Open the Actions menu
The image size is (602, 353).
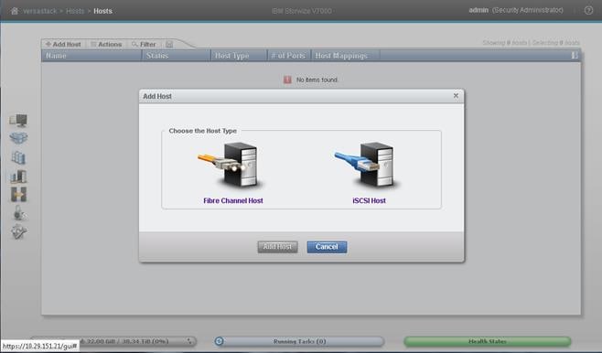click(x=106, y=44)
